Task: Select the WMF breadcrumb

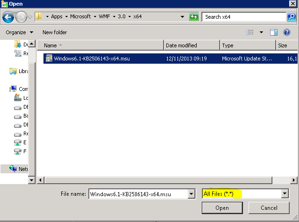Action: (104, 17)
